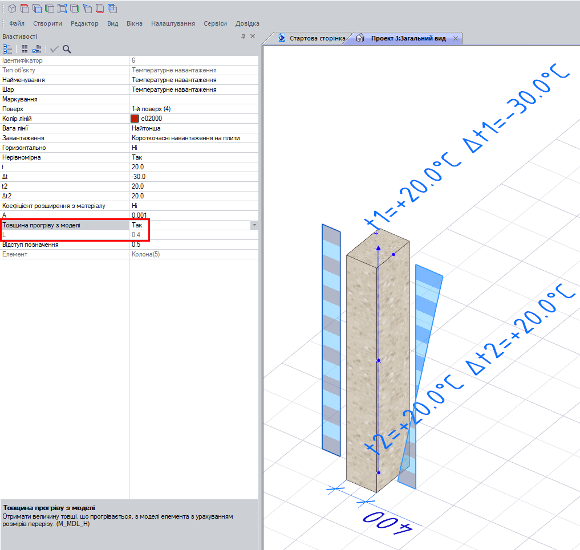The width and height of the screenshot is (580, 550).
Task: Show properties in categorized view
Action: 7,49
